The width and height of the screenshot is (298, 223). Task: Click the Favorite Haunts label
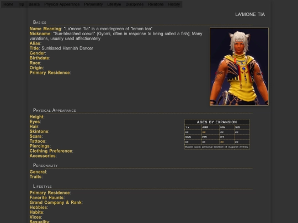(x=47, y=198)
